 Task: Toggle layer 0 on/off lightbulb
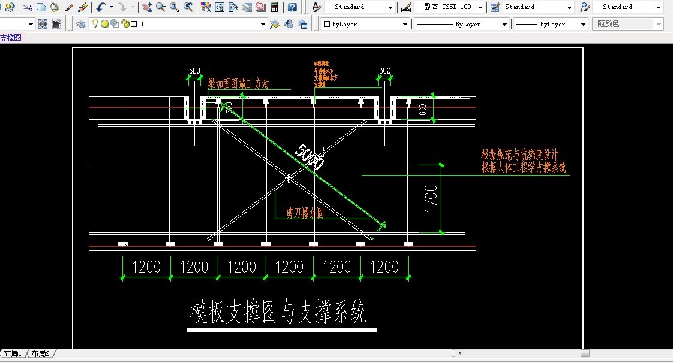tap(95, 24)
